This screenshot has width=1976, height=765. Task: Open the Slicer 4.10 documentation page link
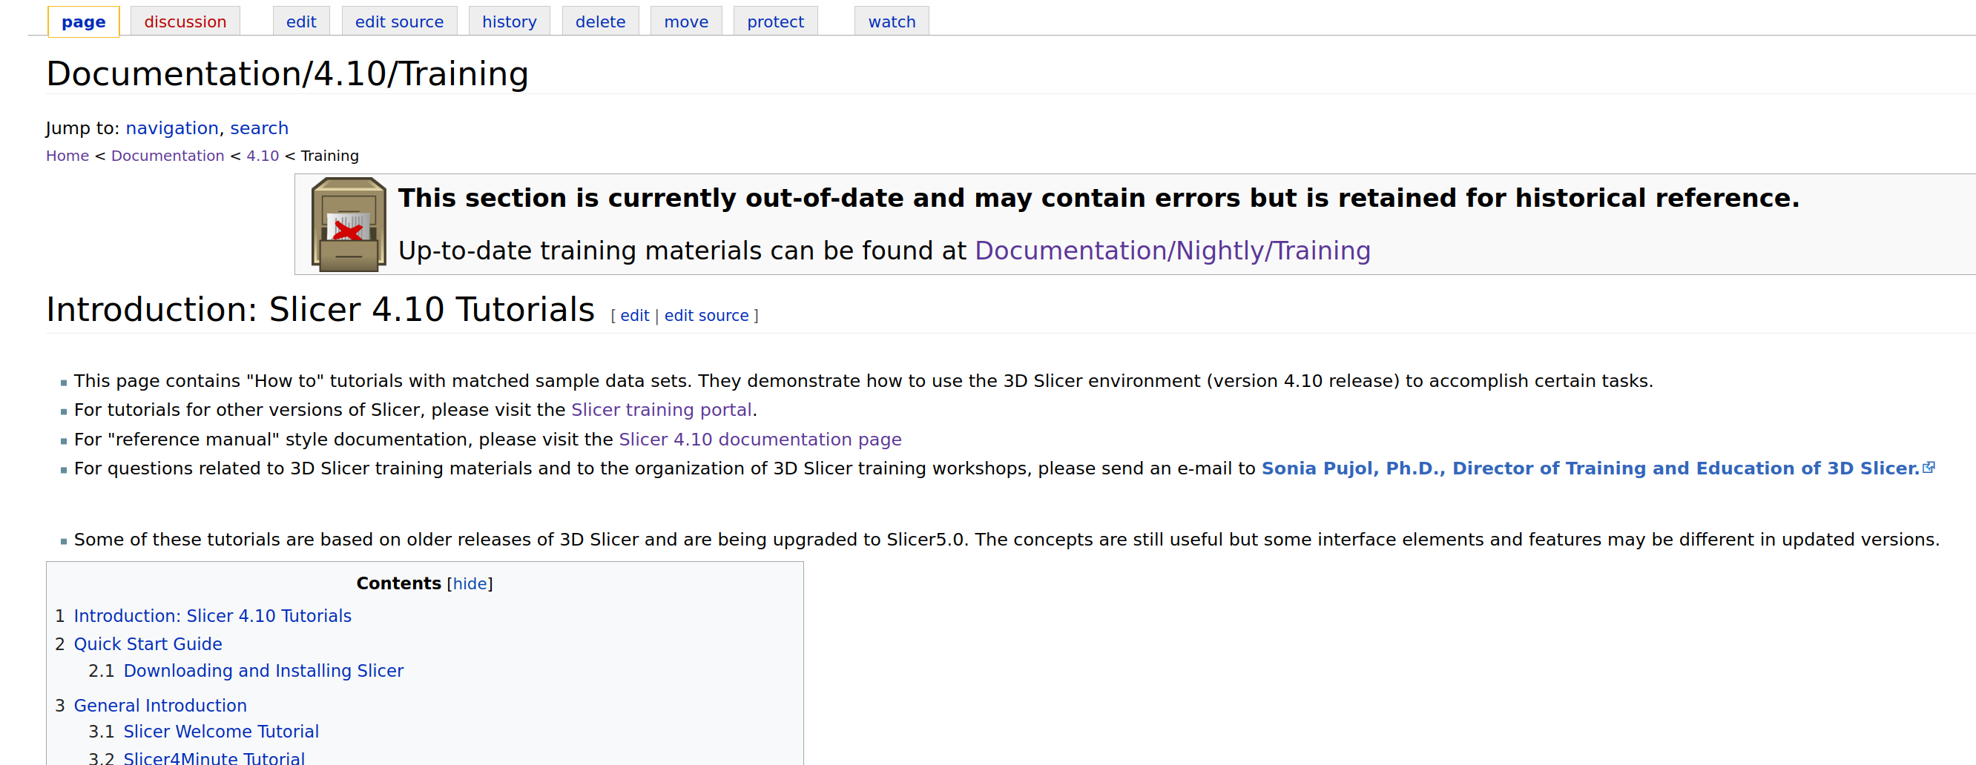tap(760, 440)
